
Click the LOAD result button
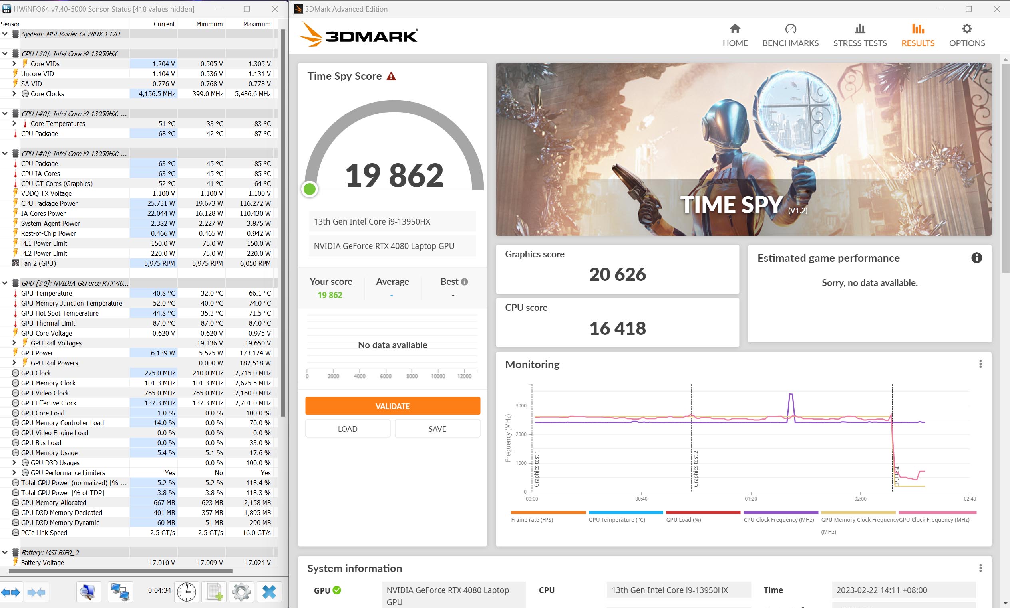pyautogui.click(x=347, y=428)
